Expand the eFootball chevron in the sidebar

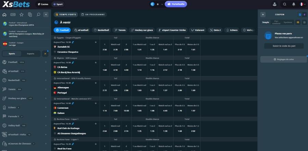pos(46,71)
